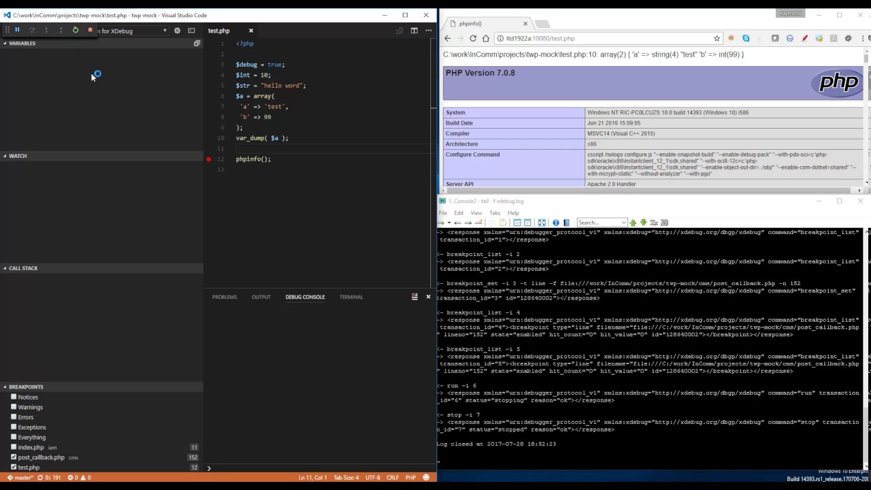Clear the debug console output
The width and height of the screenshot is (871, 490).
(x=414, y=297)
